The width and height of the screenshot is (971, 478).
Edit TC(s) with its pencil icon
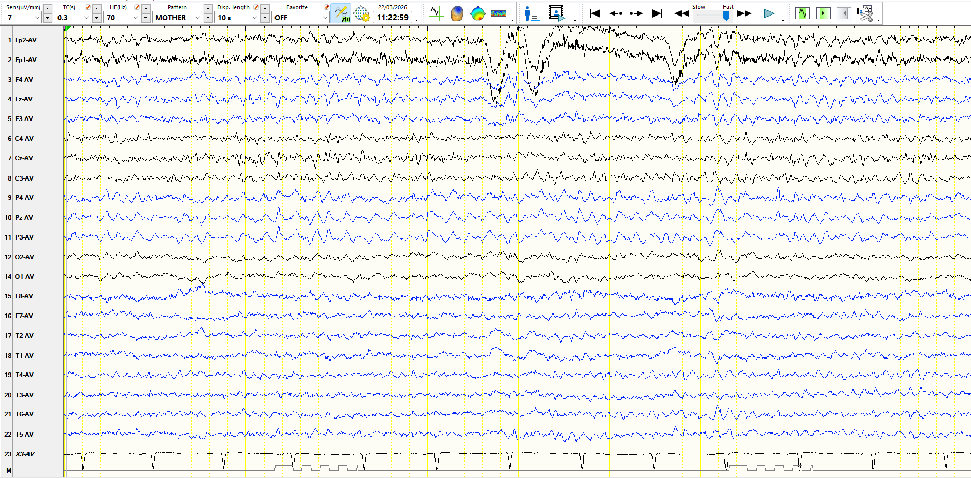point(88,7)
